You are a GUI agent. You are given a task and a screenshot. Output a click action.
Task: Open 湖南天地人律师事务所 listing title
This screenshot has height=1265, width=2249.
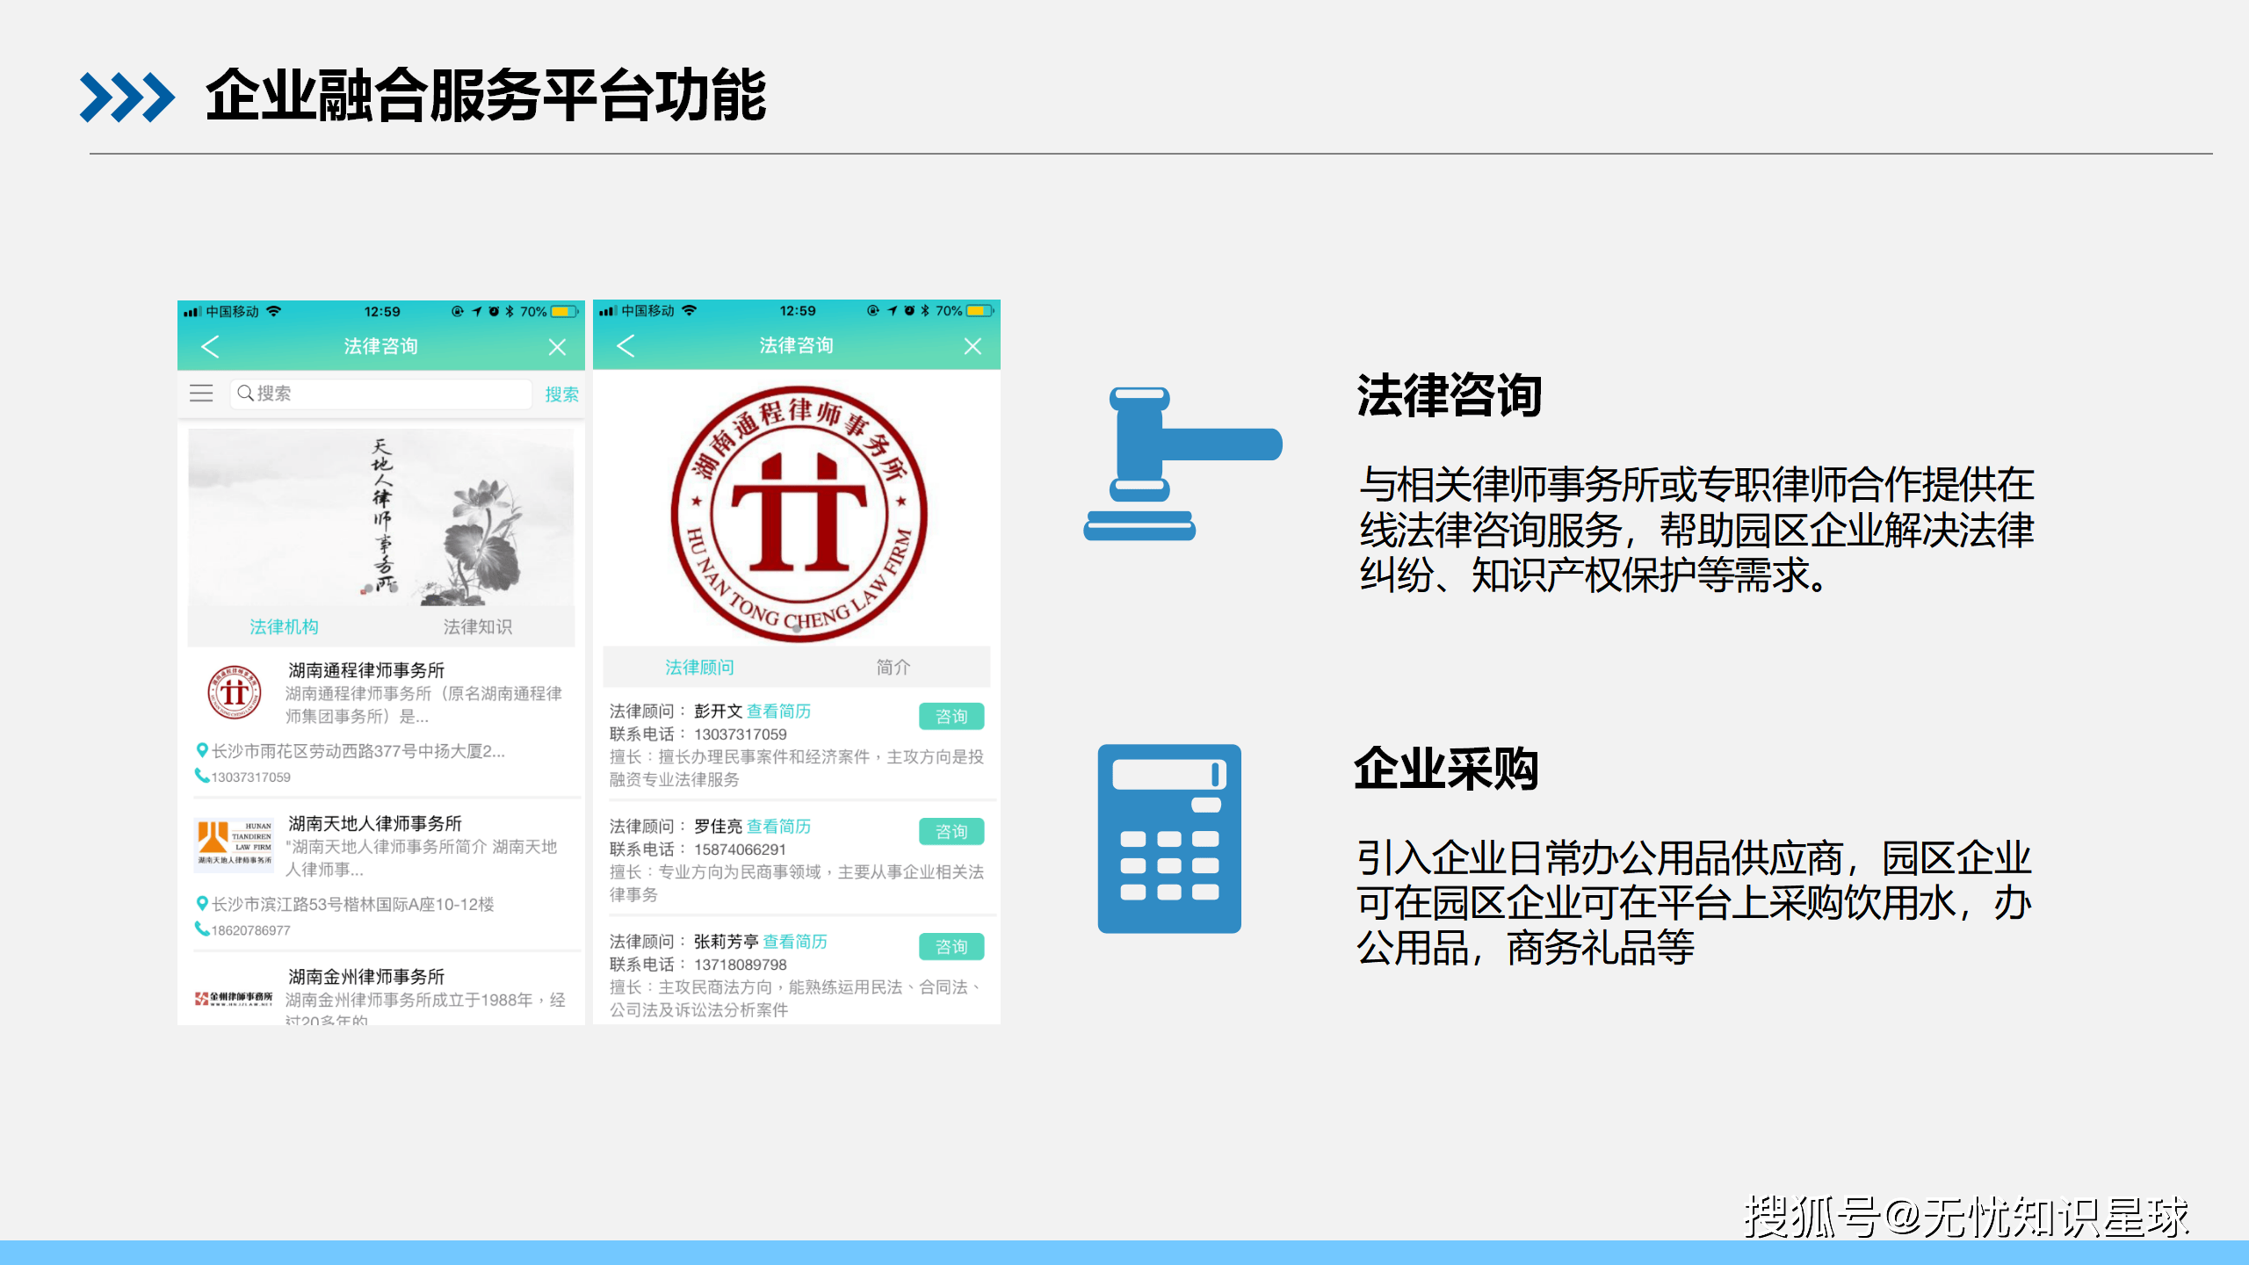coord(375,823)
